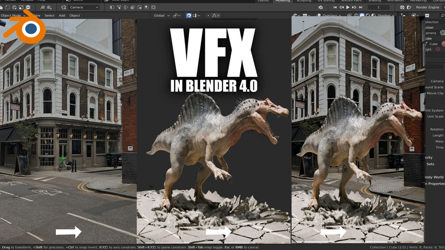Click the film reel icon beside Render Engine
The height and width of the screenshot is (250, 445).
[x=402, y=8]
